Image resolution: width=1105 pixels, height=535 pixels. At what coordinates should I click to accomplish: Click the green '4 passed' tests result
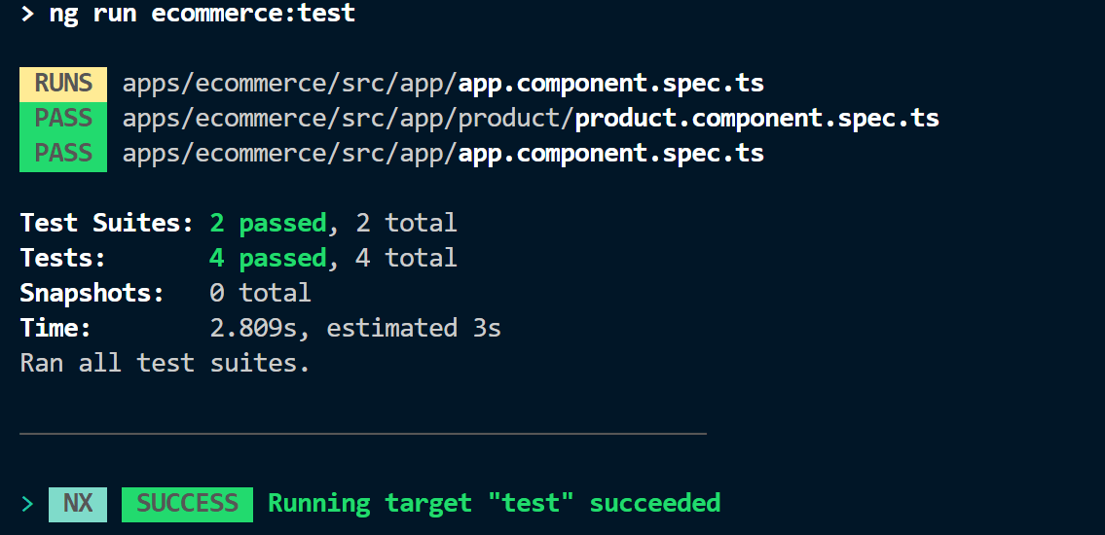(x=268, y=258)
